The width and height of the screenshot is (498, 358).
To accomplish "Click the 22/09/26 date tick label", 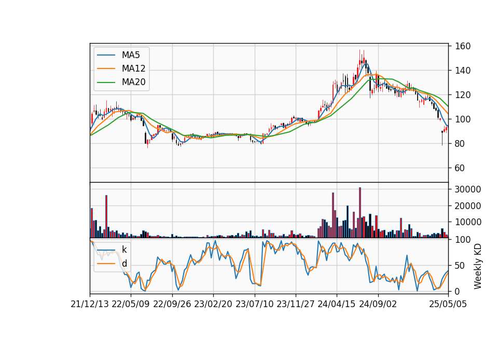I will point(172,304).
